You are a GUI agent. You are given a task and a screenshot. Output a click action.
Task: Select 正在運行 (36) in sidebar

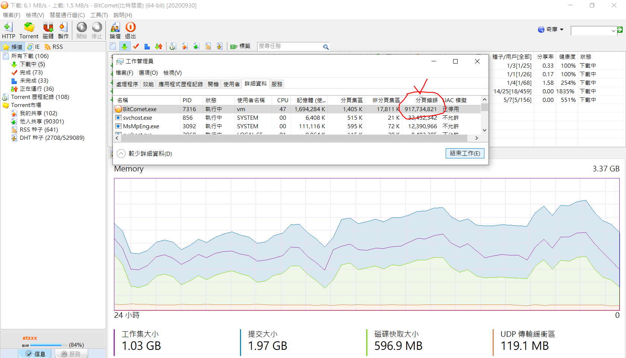point(37,89)
